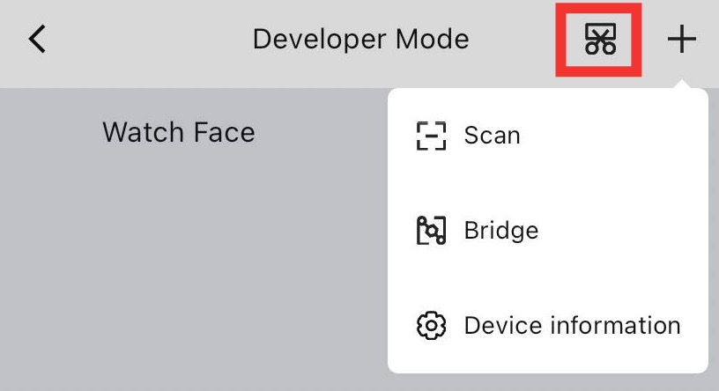Click the Bridge text label
719x391 pixels.
pyautogui.click(x=500, y=231)
